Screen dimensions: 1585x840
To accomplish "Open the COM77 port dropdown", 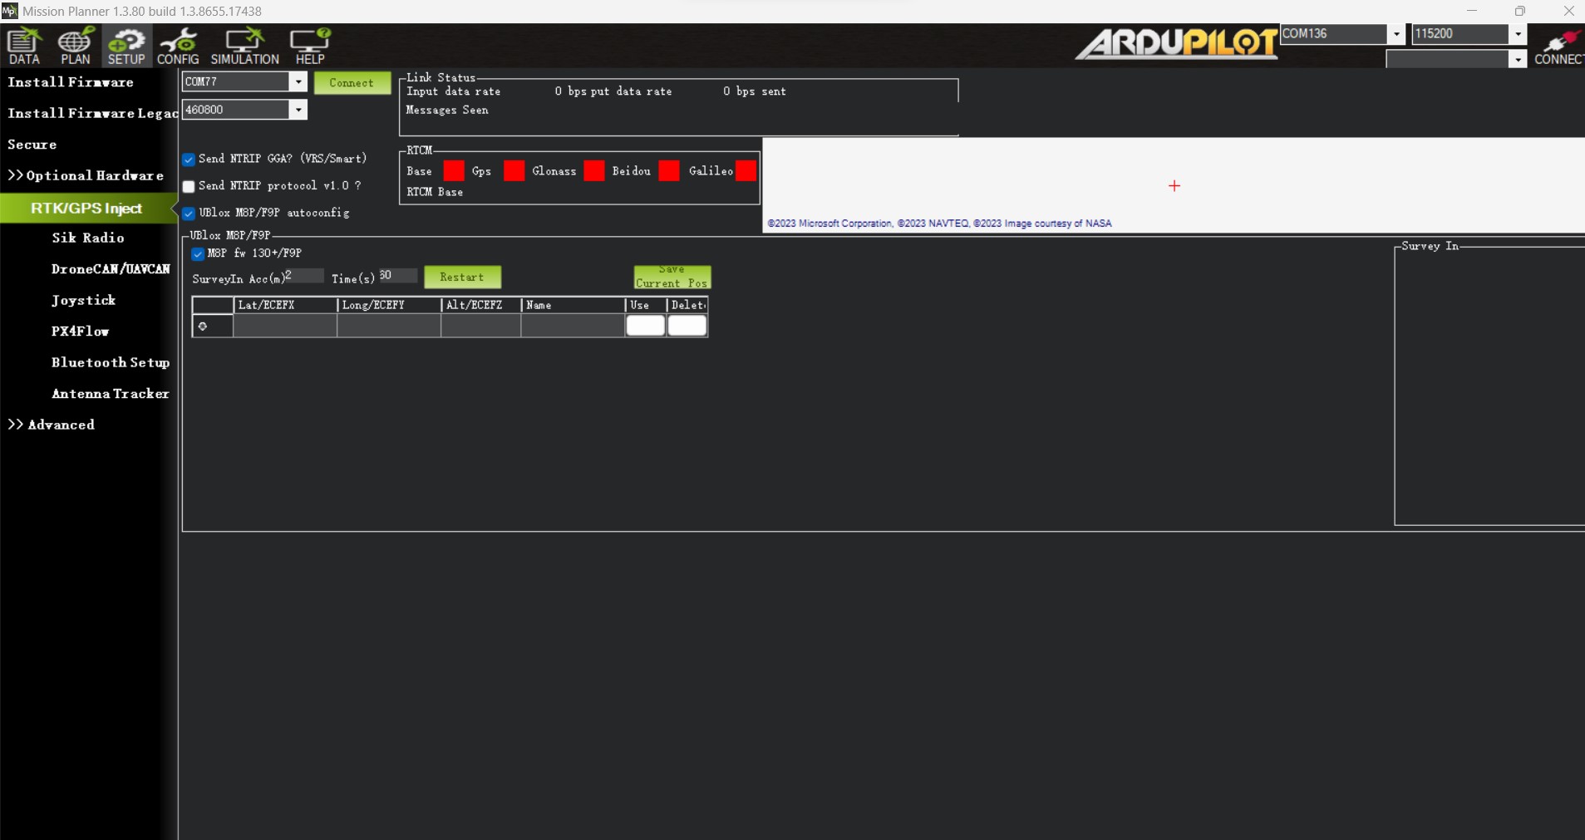I will [x=298, y=81].
